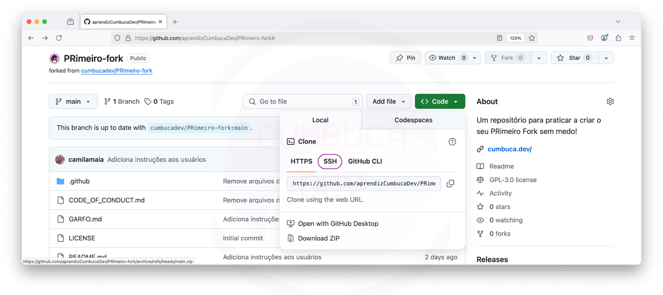
Task: Expand the Fork options arrow
Action: point(539,58)
